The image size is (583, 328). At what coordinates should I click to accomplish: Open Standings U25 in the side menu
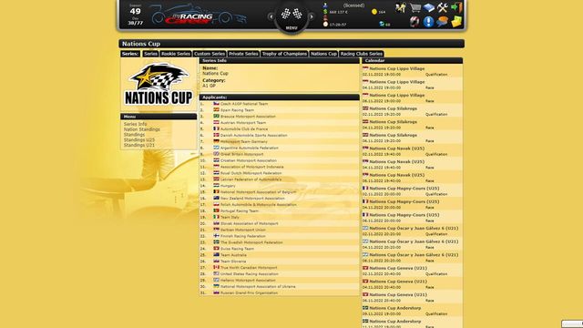tap(139, 139)
